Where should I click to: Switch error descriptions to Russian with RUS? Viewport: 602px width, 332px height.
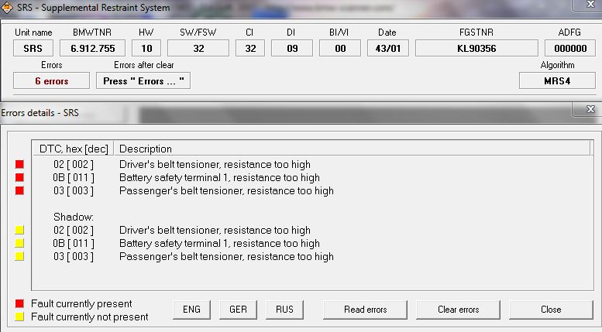[x=284, y=310]
